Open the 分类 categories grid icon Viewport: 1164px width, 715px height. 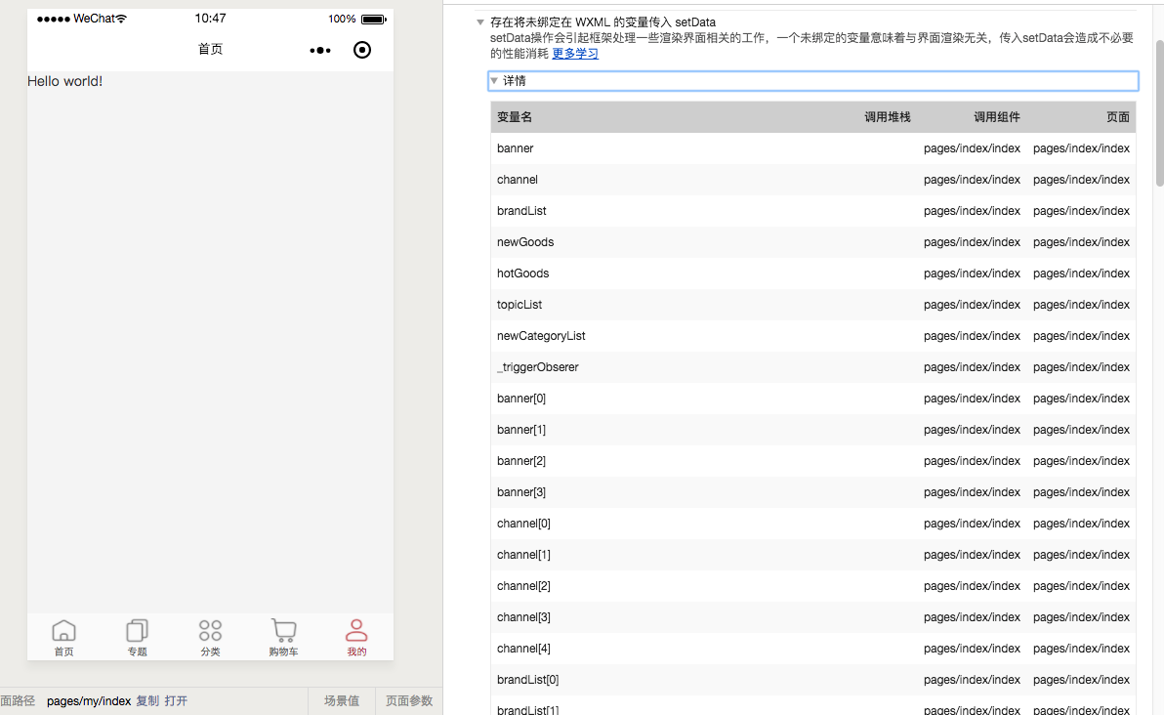(210, 630)
